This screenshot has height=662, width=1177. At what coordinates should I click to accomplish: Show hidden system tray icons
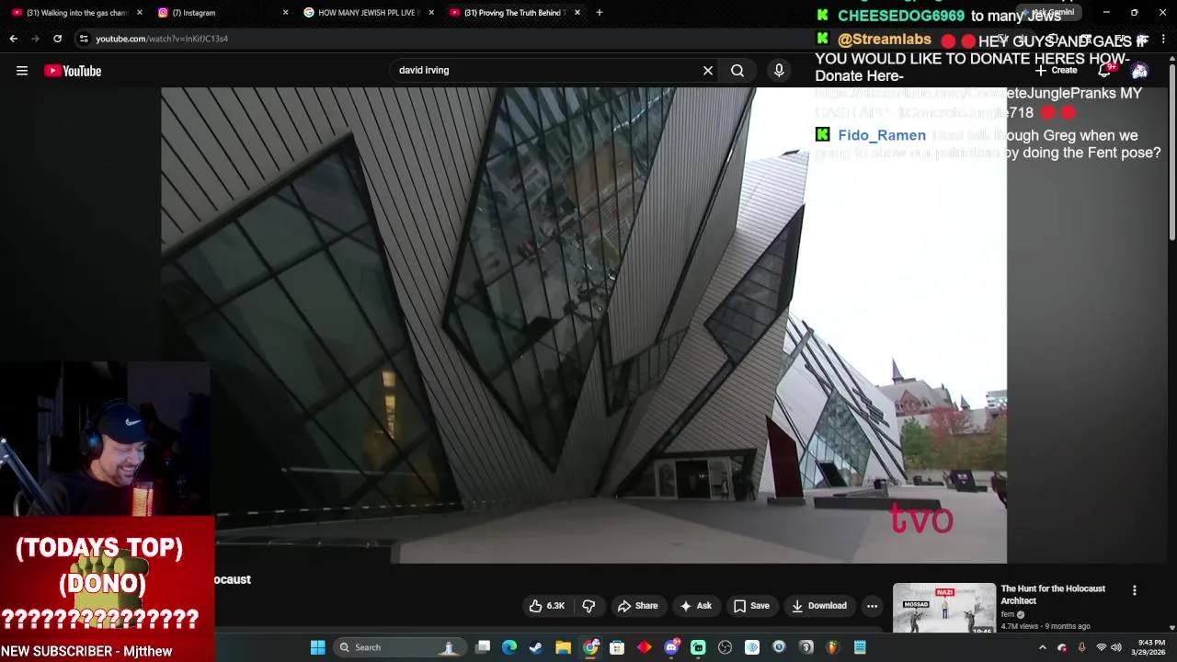pos(1042,647)
